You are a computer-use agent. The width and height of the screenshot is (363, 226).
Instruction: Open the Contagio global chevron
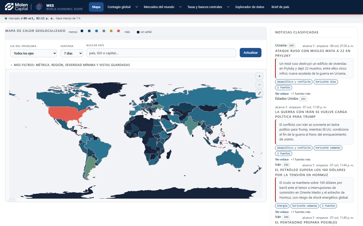click(x=137, y=7)
